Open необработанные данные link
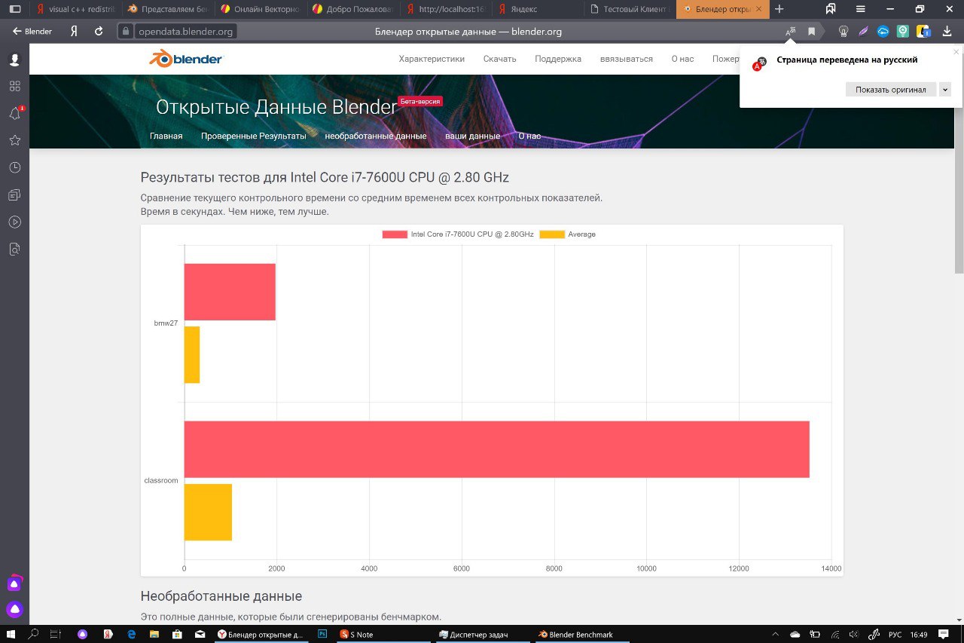Screen dimensions: 964x643 (x=376, y=136)
